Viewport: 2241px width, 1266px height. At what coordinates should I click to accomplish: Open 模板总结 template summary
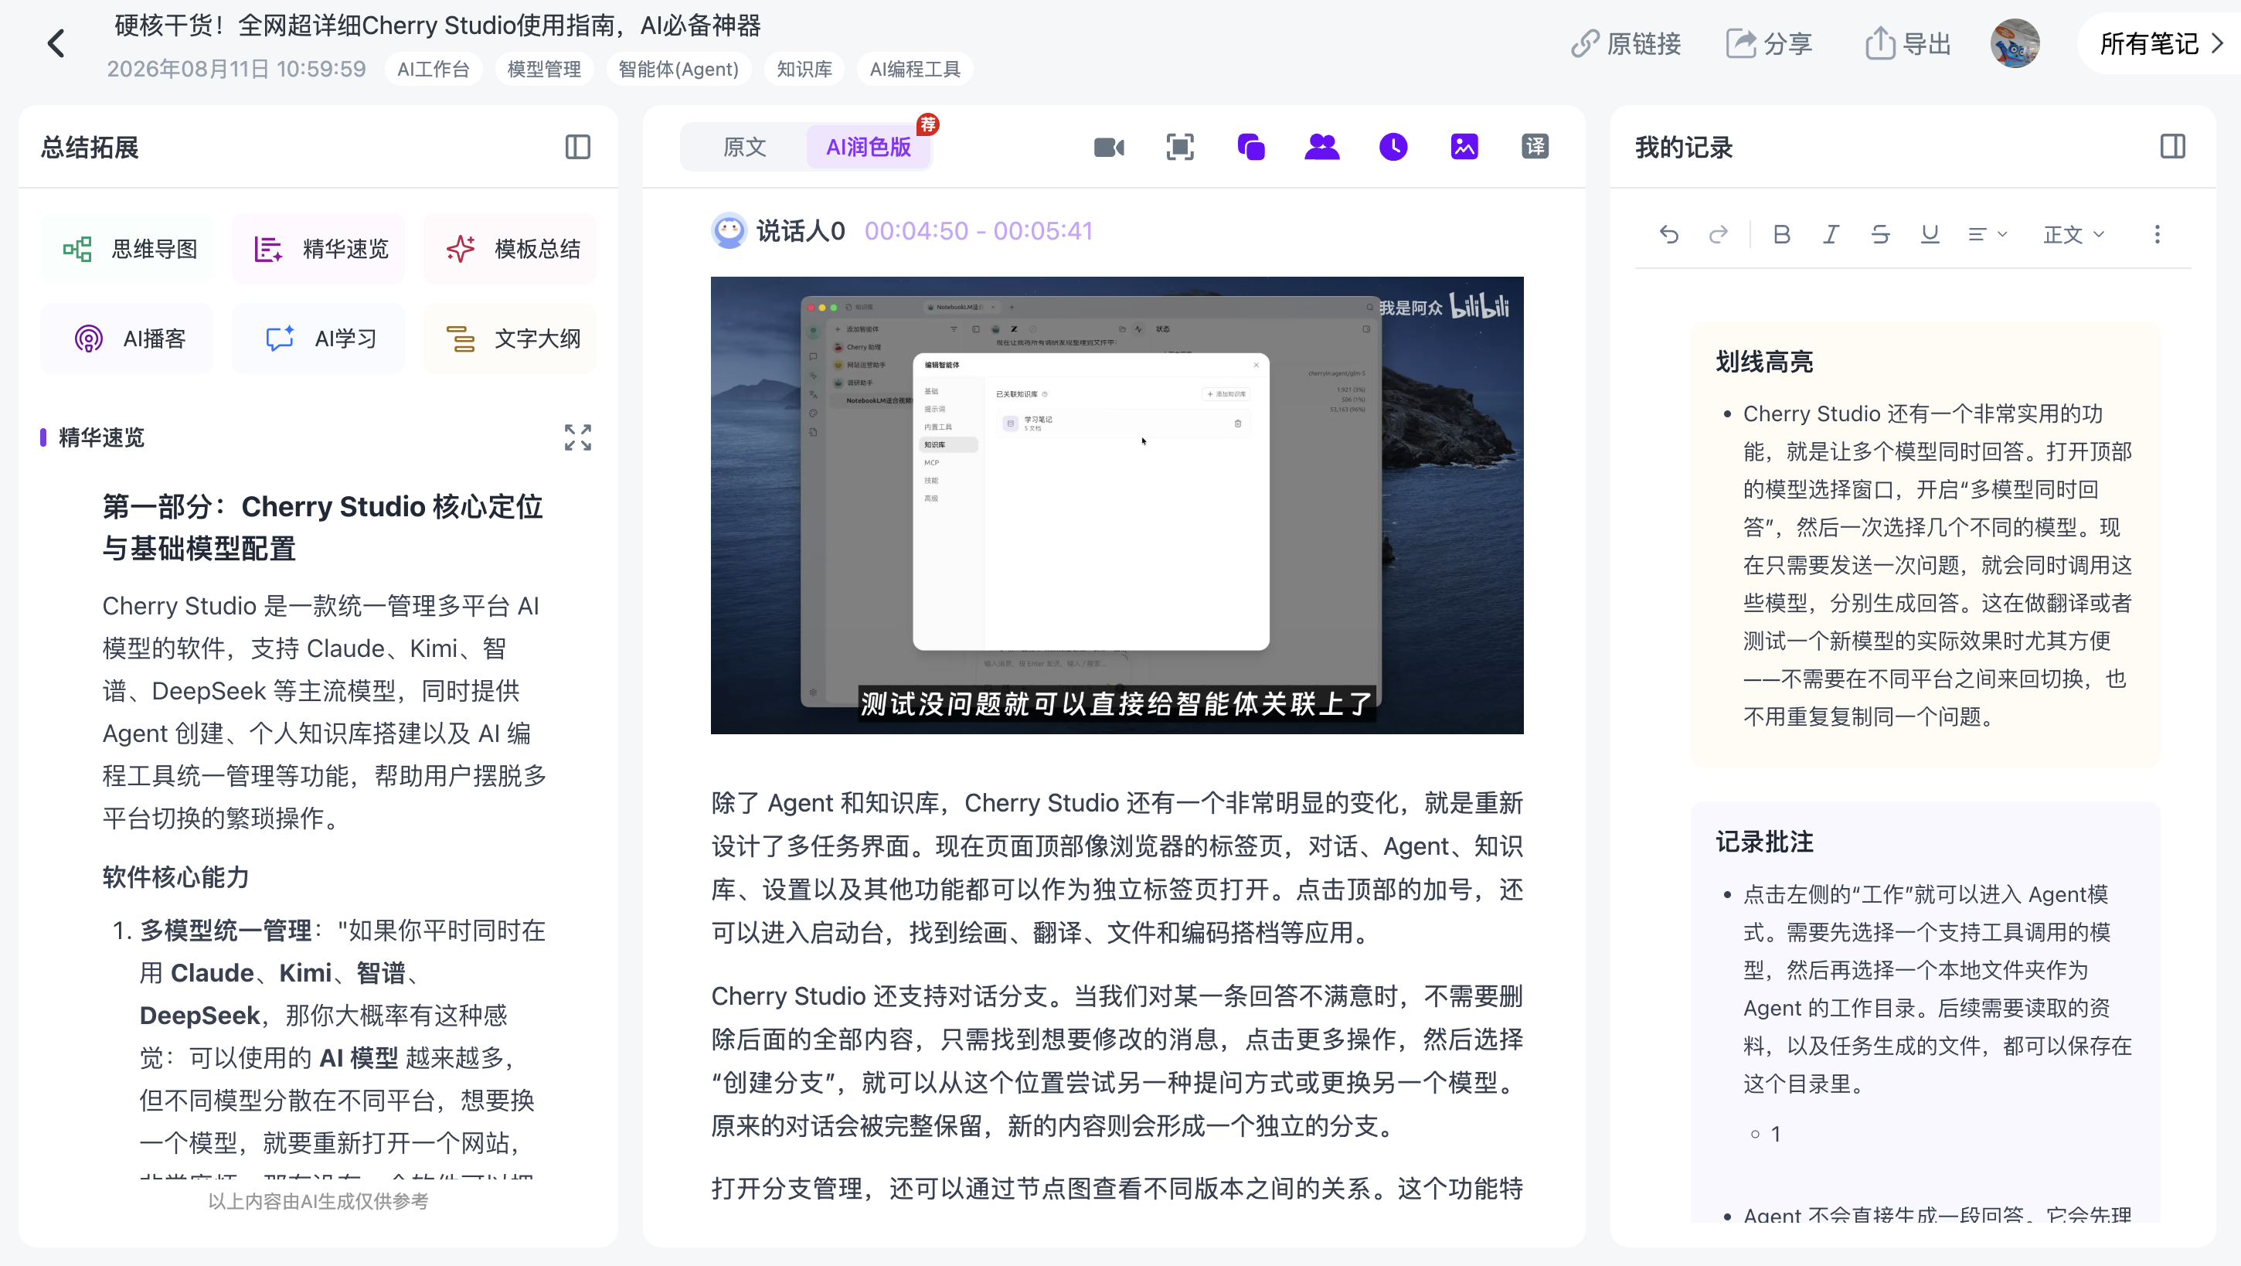[510, 249]
